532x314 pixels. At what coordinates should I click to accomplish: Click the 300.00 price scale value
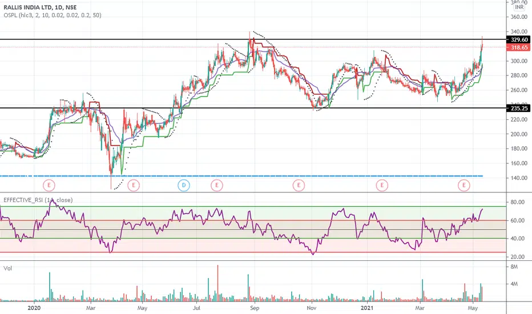tap(519, 61)
